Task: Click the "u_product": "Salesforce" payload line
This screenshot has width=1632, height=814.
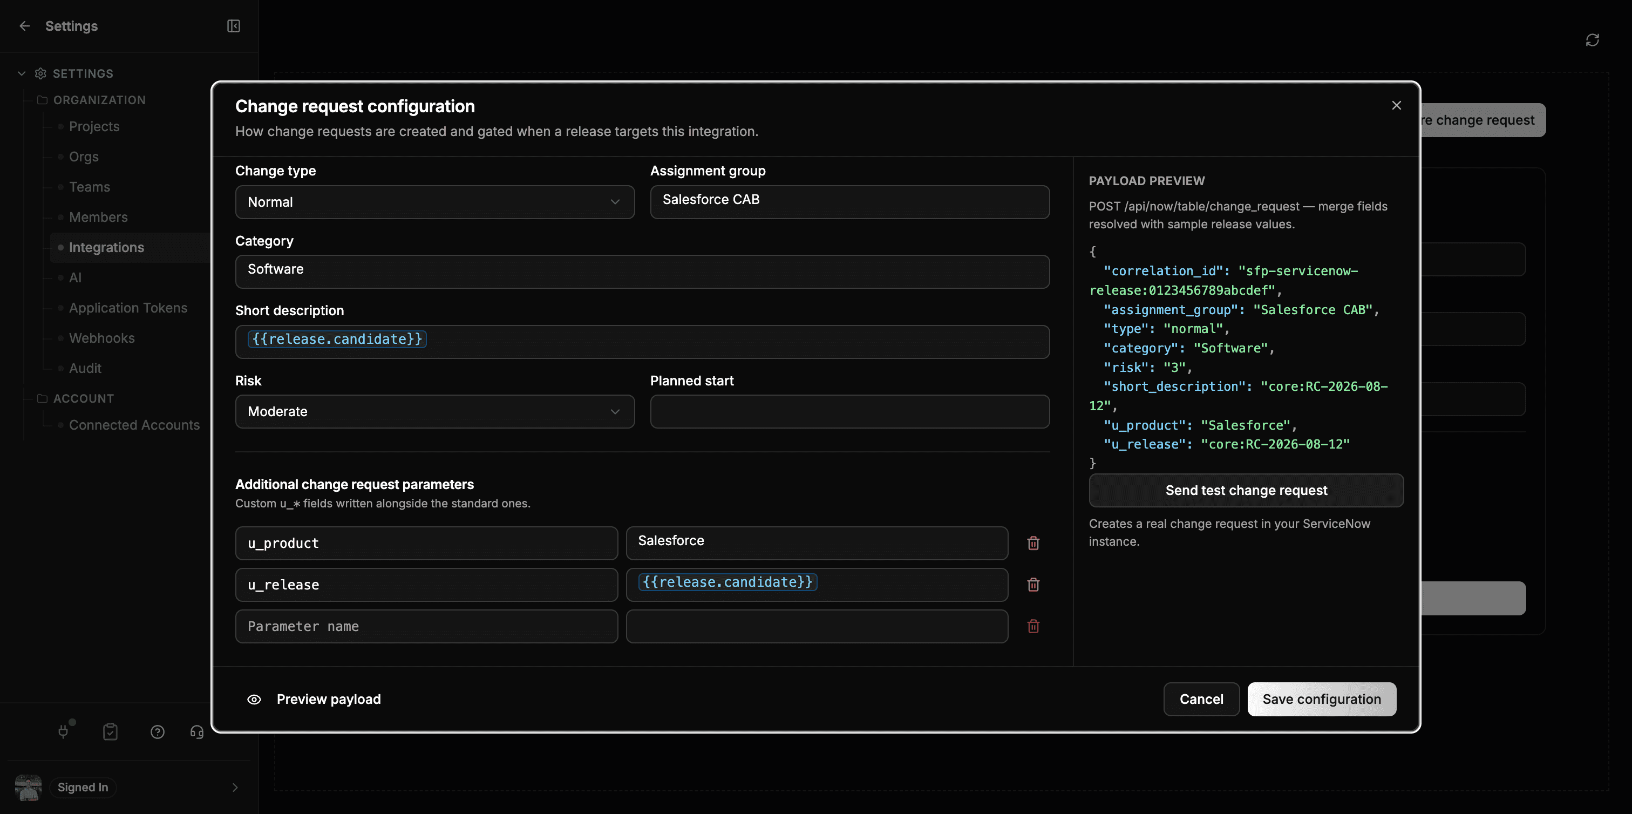Action: click(x=1200, y=426)
